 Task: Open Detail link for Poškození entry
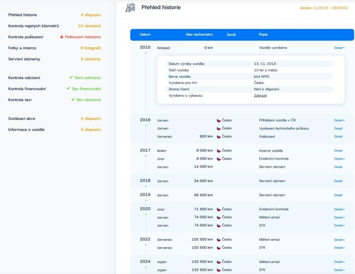point(338,137)
